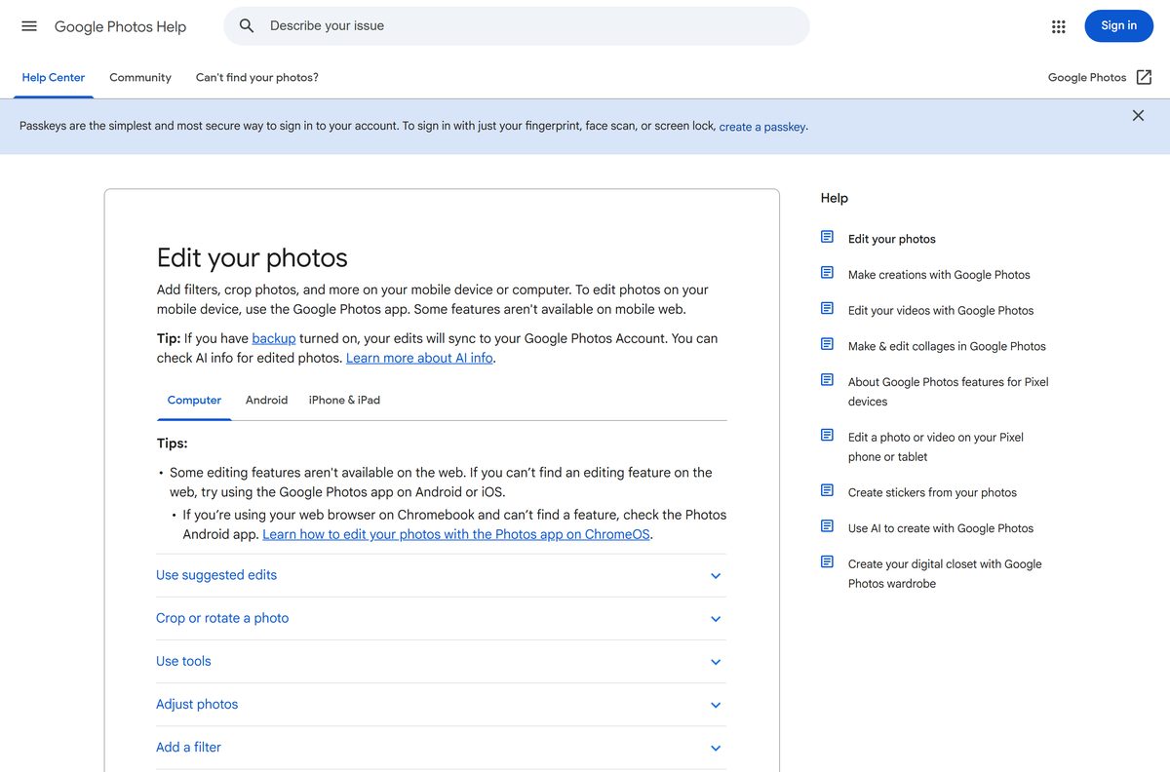Open the Photos app on ChromeOS link
The image size is (1170, 772).
457,534
